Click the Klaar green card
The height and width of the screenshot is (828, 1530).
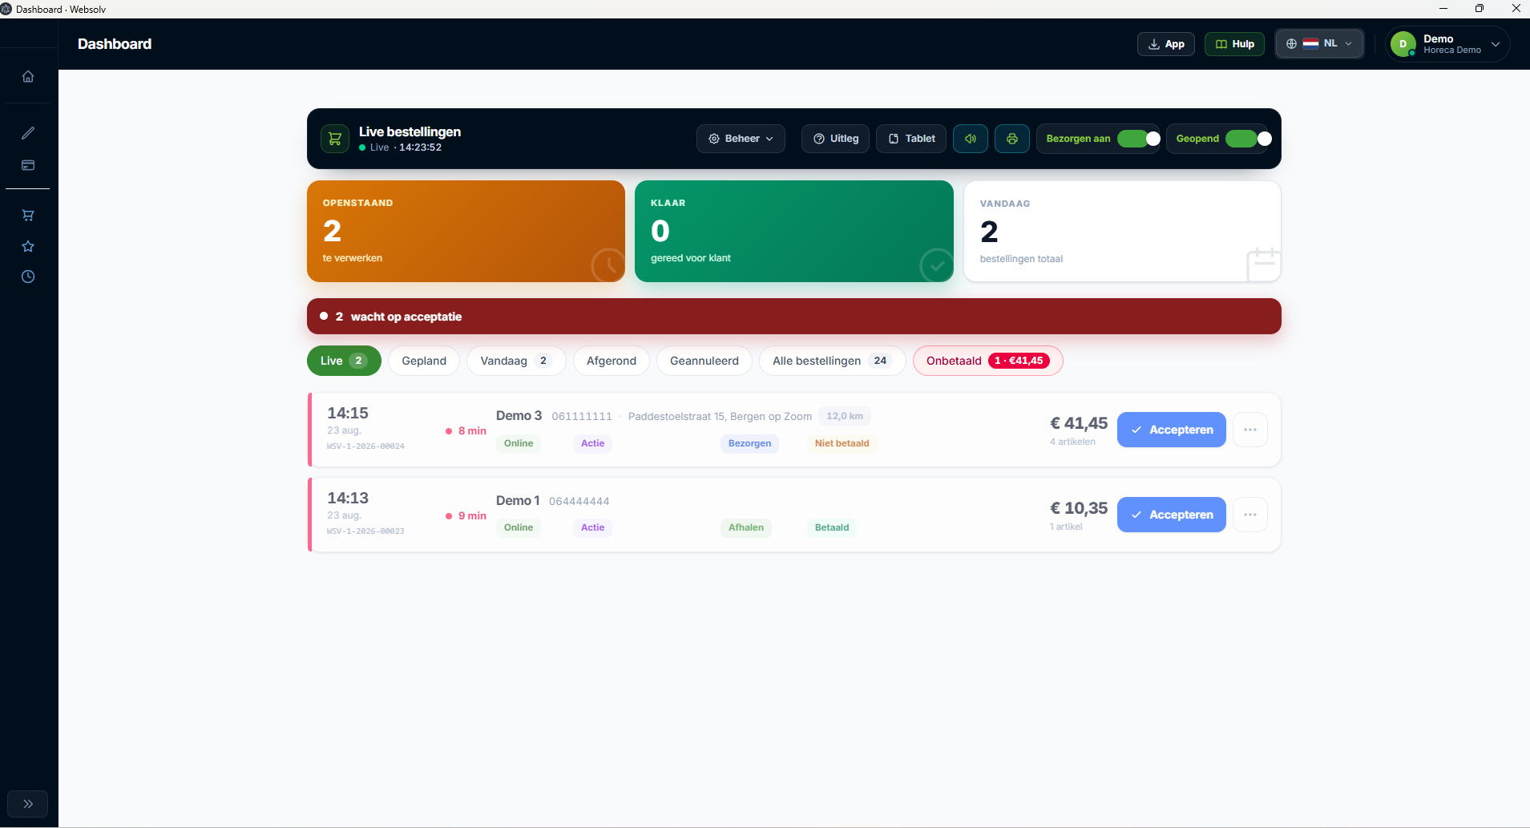point(794,231)
